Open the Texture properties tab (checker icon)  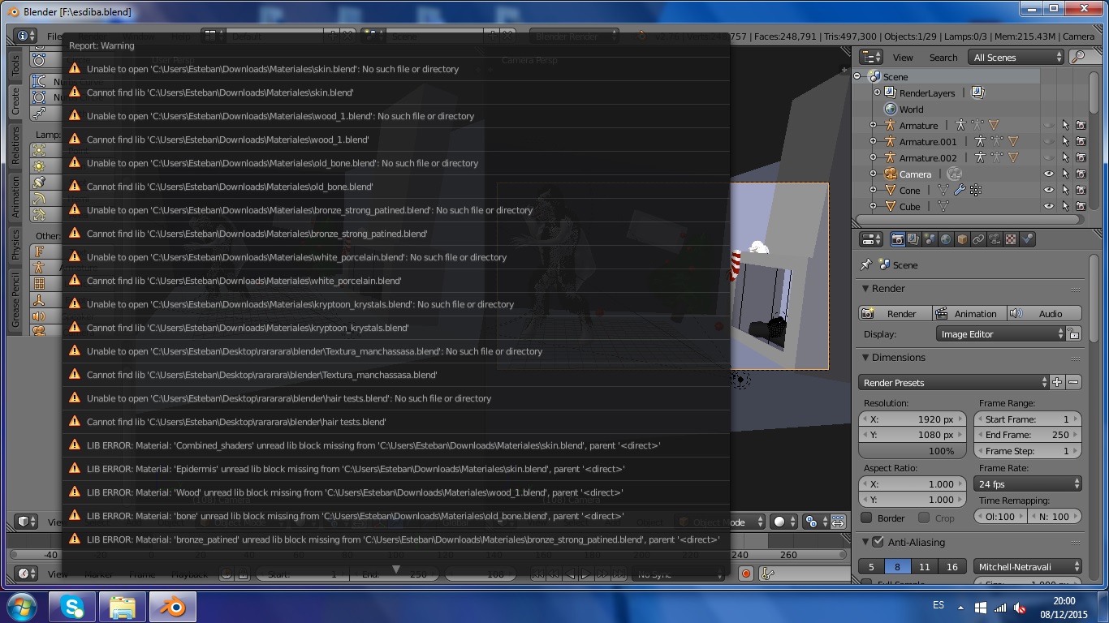click(x=1011, y=239)
